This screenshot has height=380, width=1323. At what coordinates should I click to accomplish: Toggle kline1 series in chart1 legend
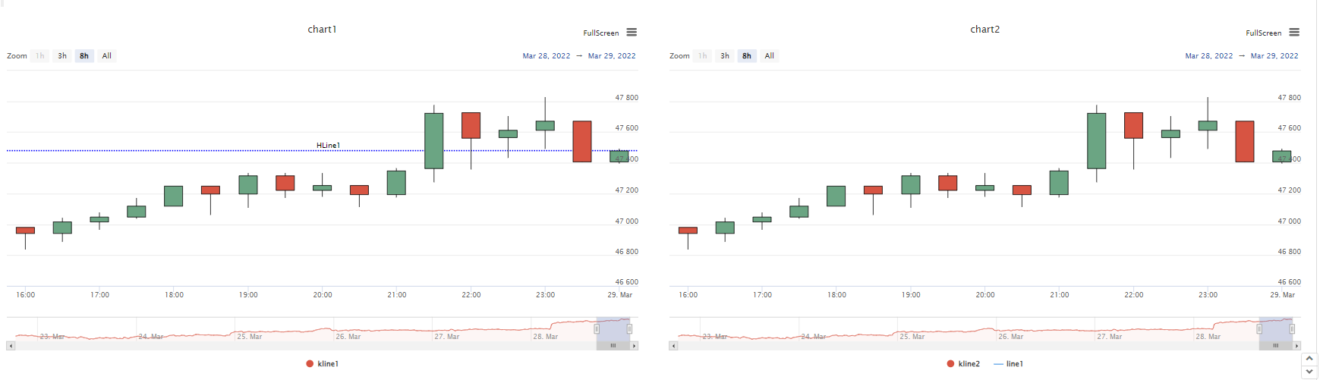pyautogui.click(x=323, y=364)
